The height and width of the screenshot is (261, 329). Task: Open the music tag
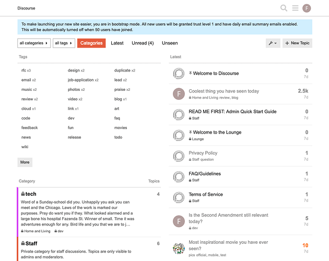click(27, 89)
